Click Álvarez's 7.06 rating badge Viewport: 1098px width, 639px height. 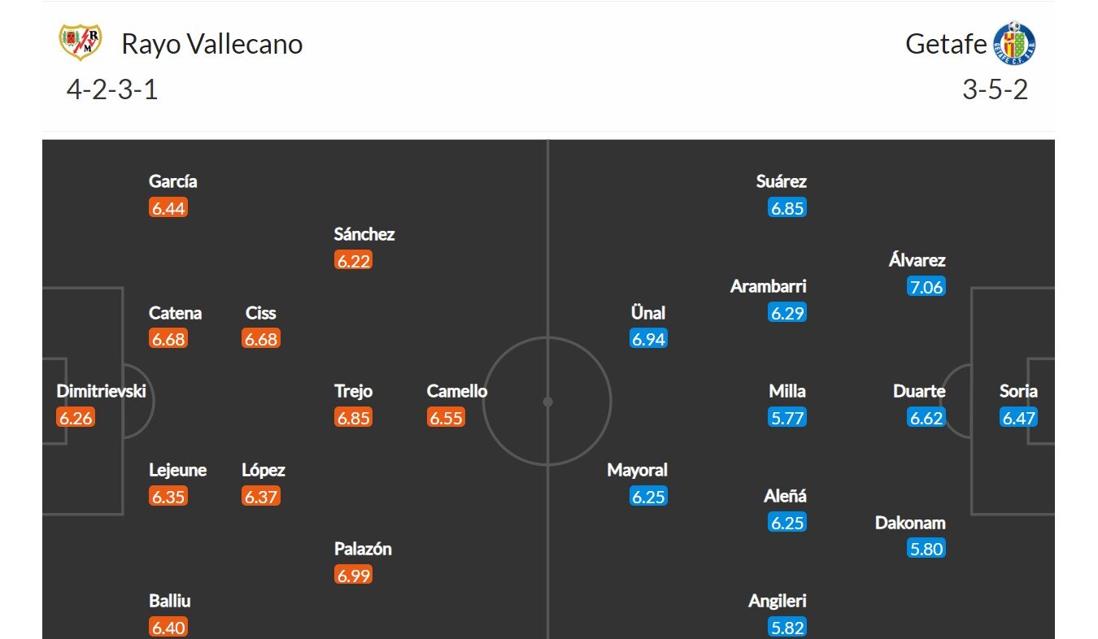[x=926, y=287]
